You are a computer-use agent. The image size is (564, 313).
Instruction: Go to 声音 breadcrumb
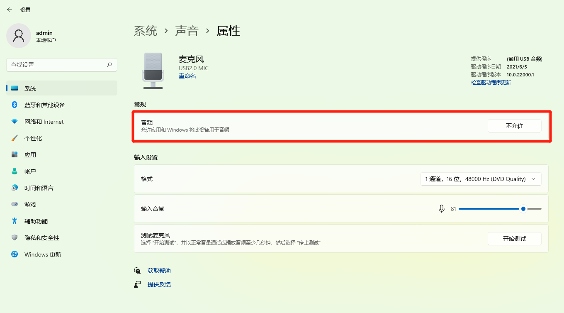click(187, 31)
